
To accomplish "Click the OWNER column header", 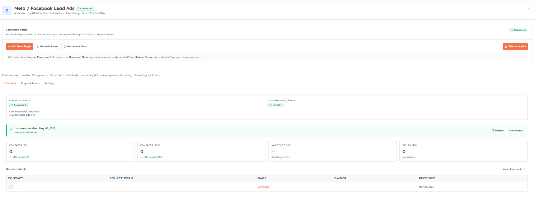I will point(340,178).
